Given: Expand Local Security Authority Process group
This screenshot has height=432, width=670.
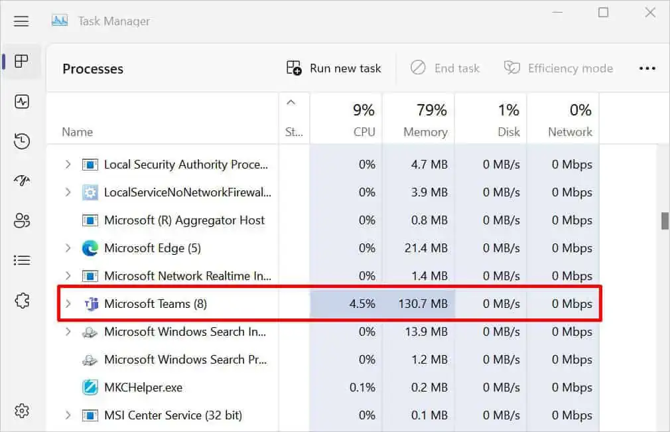Looking at the screenshot, I should coord(68,165).
